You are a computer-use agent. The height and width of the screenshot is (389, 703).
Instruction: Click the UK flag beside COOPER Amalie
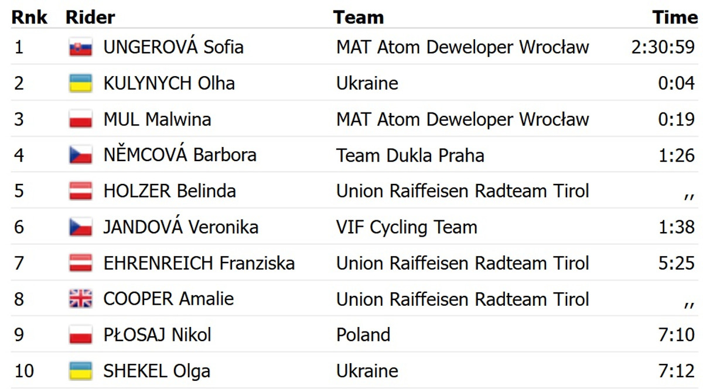click(x=80, y=299)
